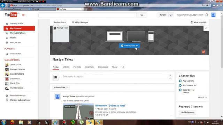The height and width of the screenshot is (125, 223).
Task: Switch to the Discussion tab
Action: point(103,67)
